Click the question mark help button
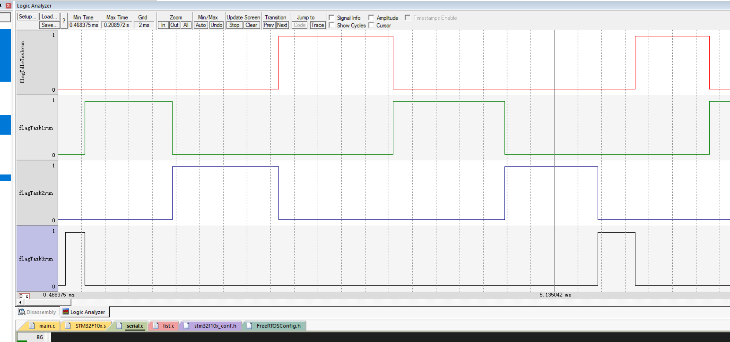Viewport: 730px width, 342px height. coord(64,21)
